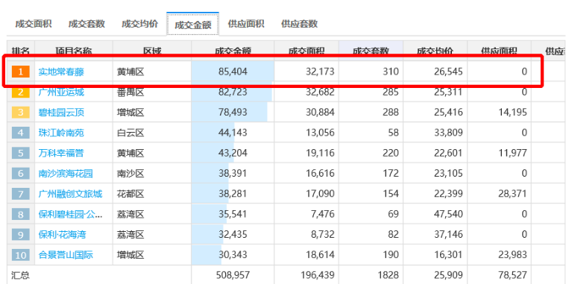Click the 区域 column header

pyautogui.click(x=152, y=51)
